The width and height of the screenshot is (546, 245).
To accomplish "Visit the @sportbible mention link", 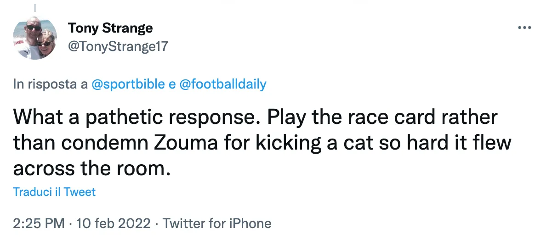I will point(128,84).
